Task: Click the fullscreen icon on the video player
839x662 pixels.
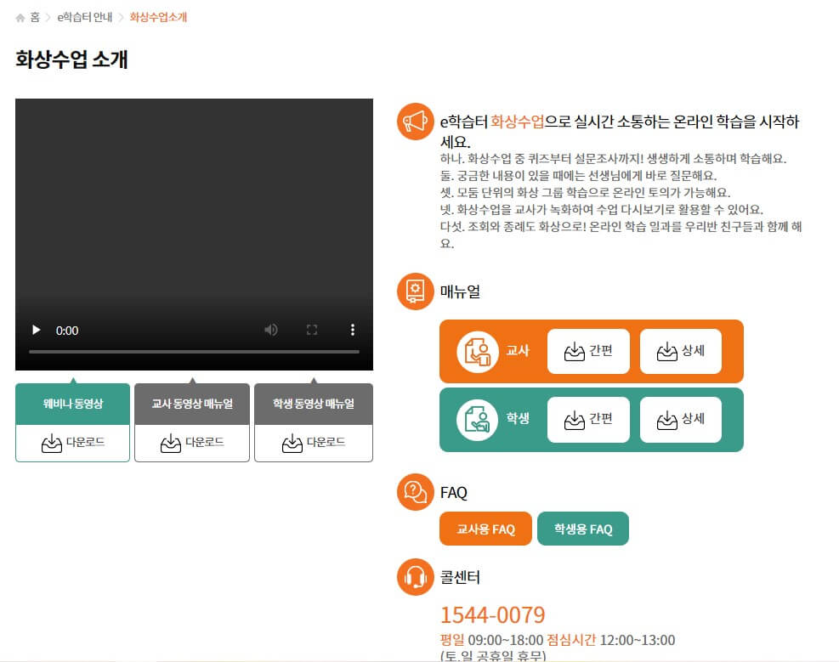Action: [x=312, y=330]
